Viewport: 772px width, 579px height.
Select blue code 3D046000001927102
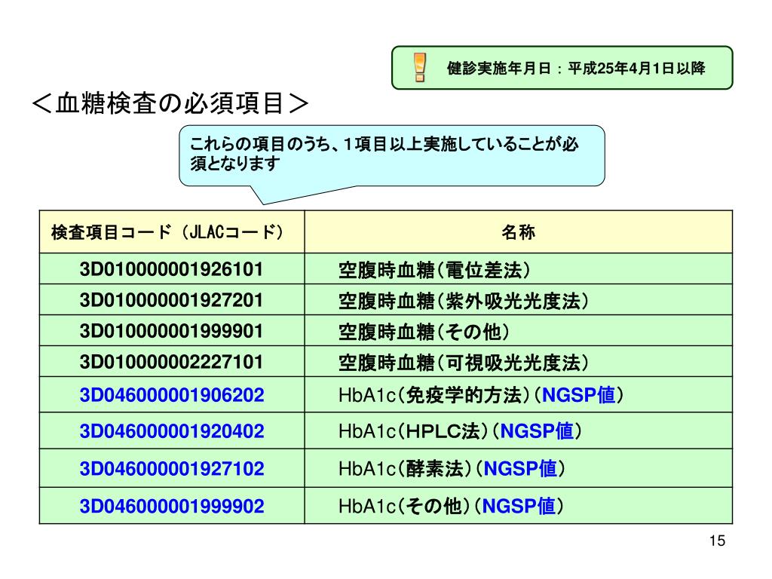point(172,469)
